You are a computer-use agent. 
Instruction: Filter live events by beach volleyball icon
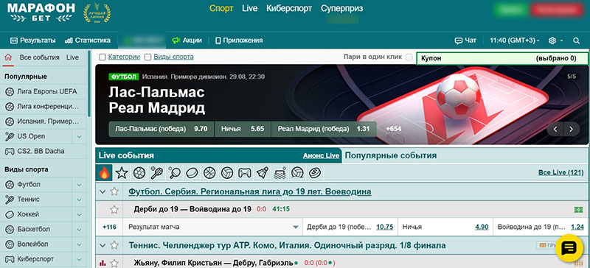point(297,173)
